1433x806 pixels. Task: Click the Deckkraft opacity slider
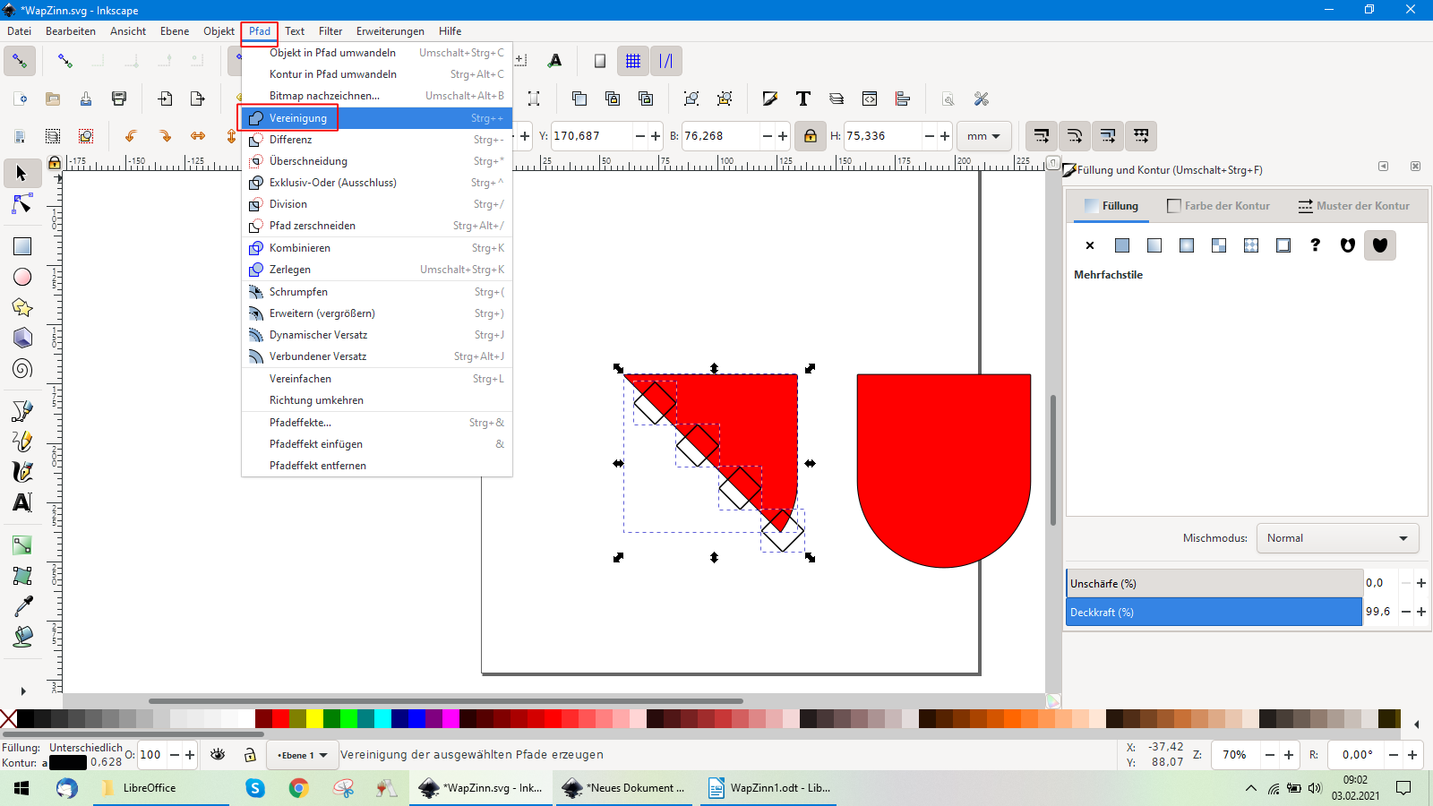1214,613
